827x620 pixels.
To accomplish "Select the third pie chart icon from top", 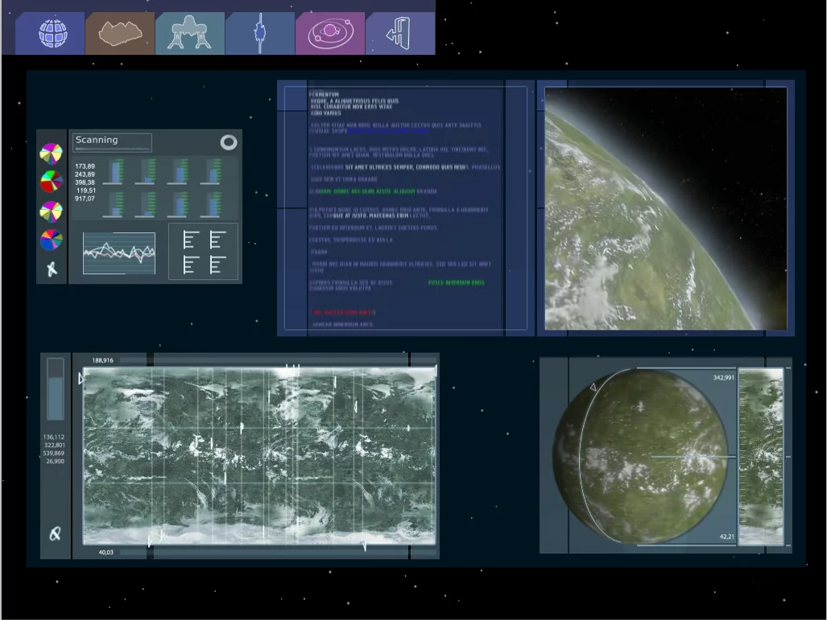I will tap(52, 211).
